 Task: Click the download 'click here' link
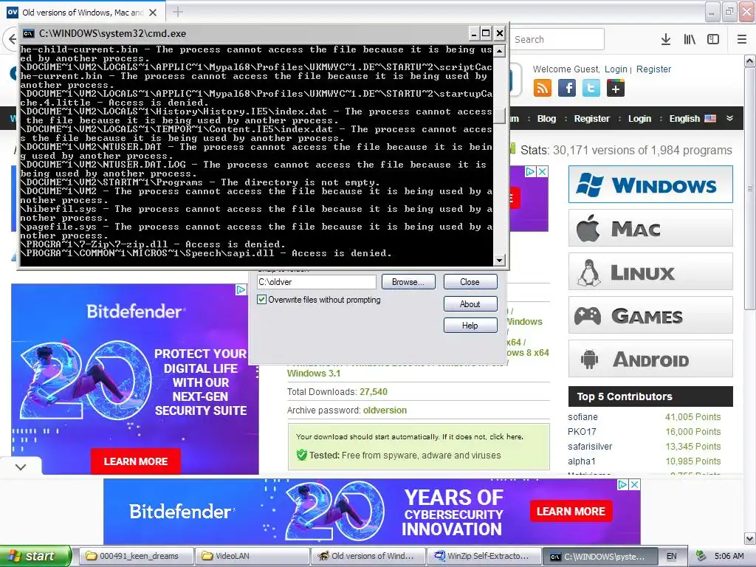(506, 437)
